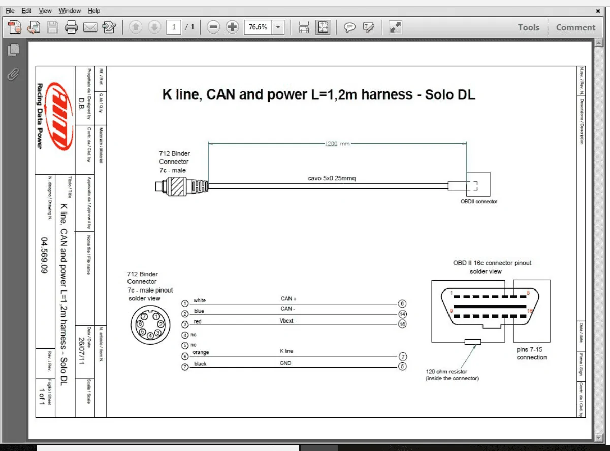Open the Window menu

tap(70, 10)
